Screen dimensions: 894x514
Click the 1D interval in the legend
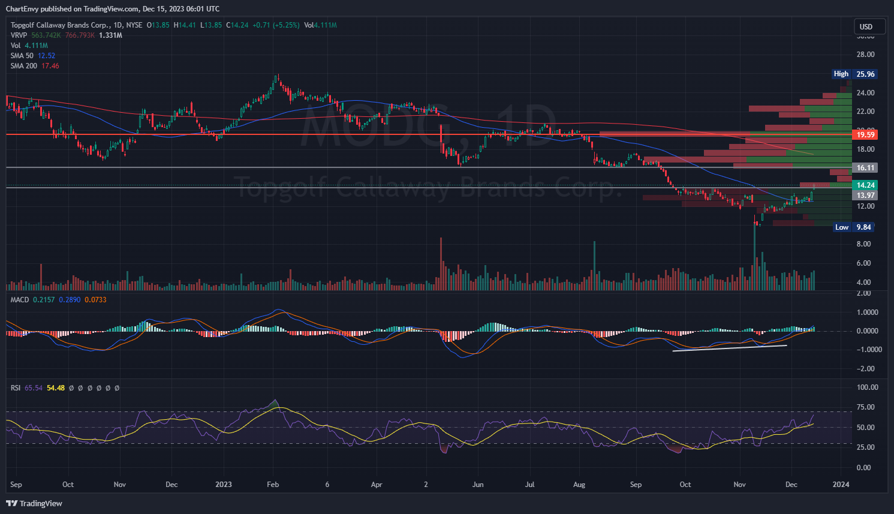118,25
